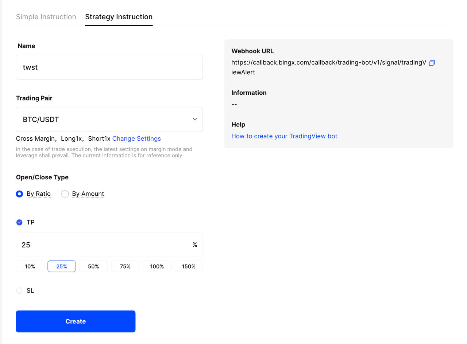
Task: Click the TP percentage input field
Action: pyautogui.click(x=104, y=245)
